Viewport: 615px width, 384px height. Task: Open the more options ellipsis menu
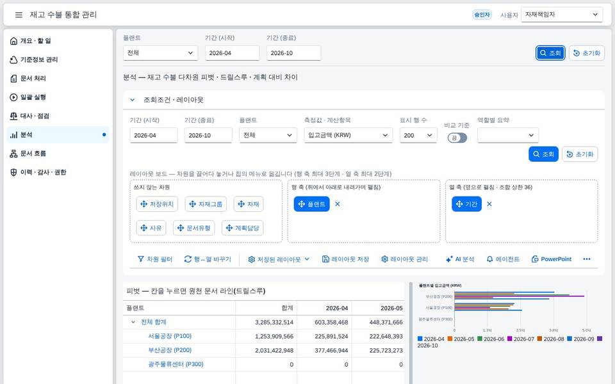click(x=587, y=259)
